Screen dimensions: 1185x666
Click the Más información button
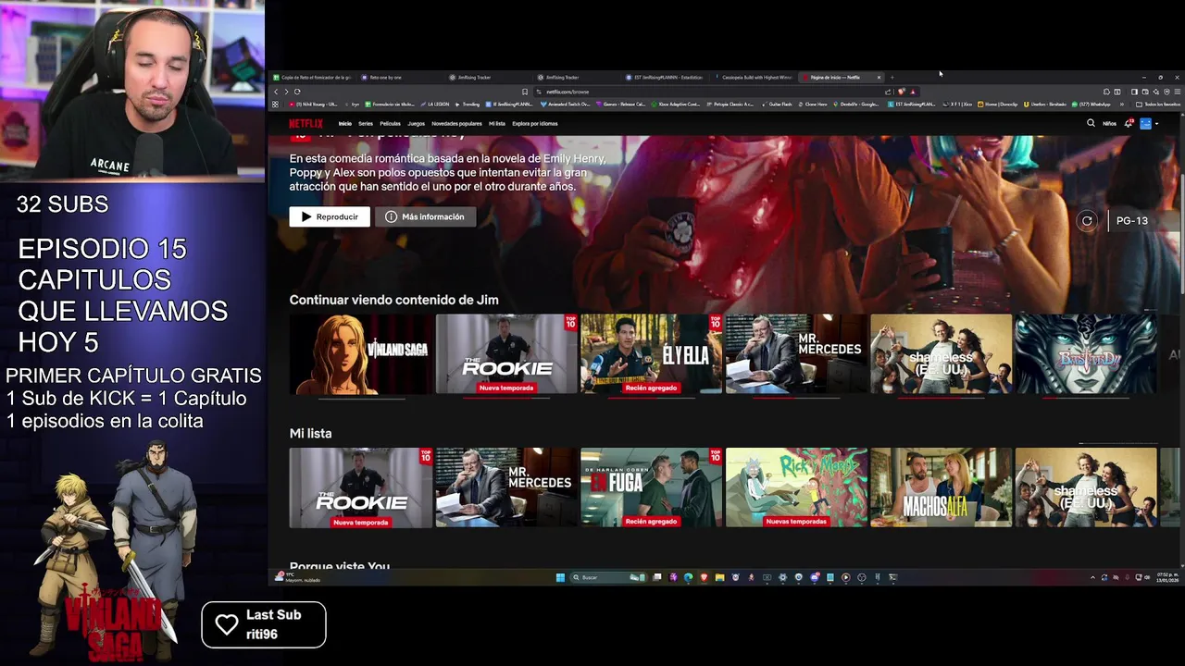pyautogui.click(x=425, y=216)
